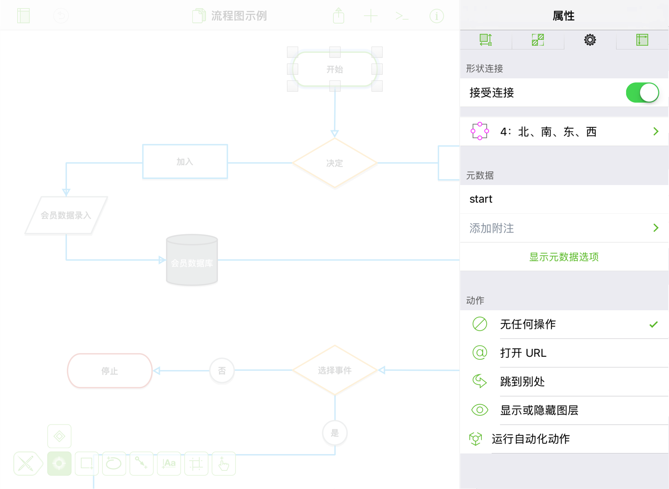Click the 显示元数据选项 button
This screenshot has width=669, height=489.
click(564, 257)
